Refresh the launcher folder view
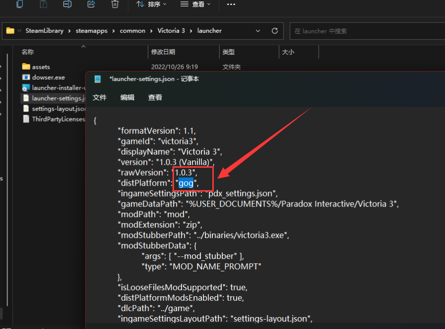 click(x=275, y=31)
